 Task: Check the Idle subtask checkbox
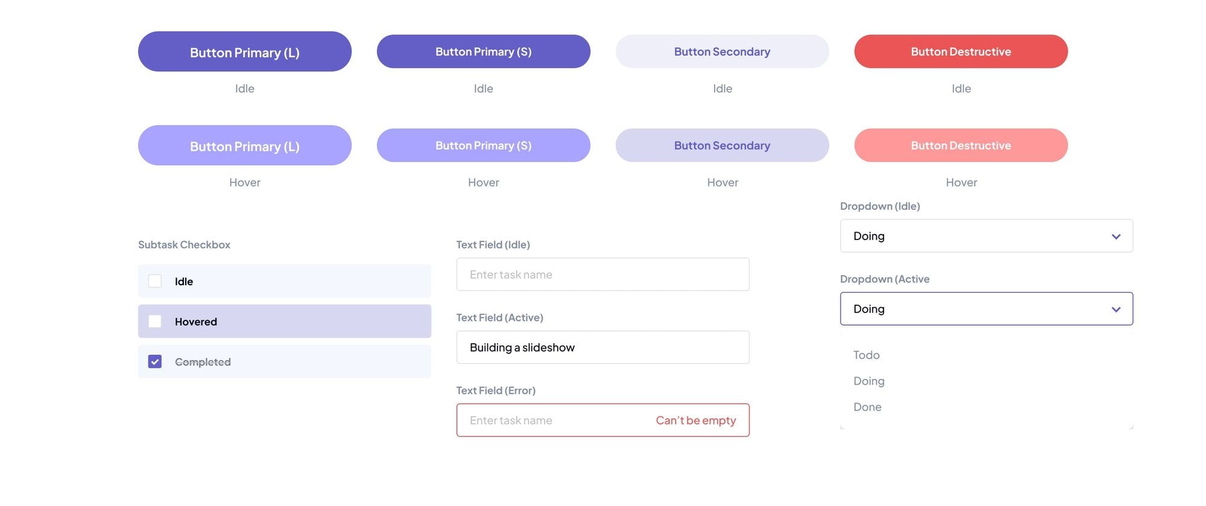point(155,281)
